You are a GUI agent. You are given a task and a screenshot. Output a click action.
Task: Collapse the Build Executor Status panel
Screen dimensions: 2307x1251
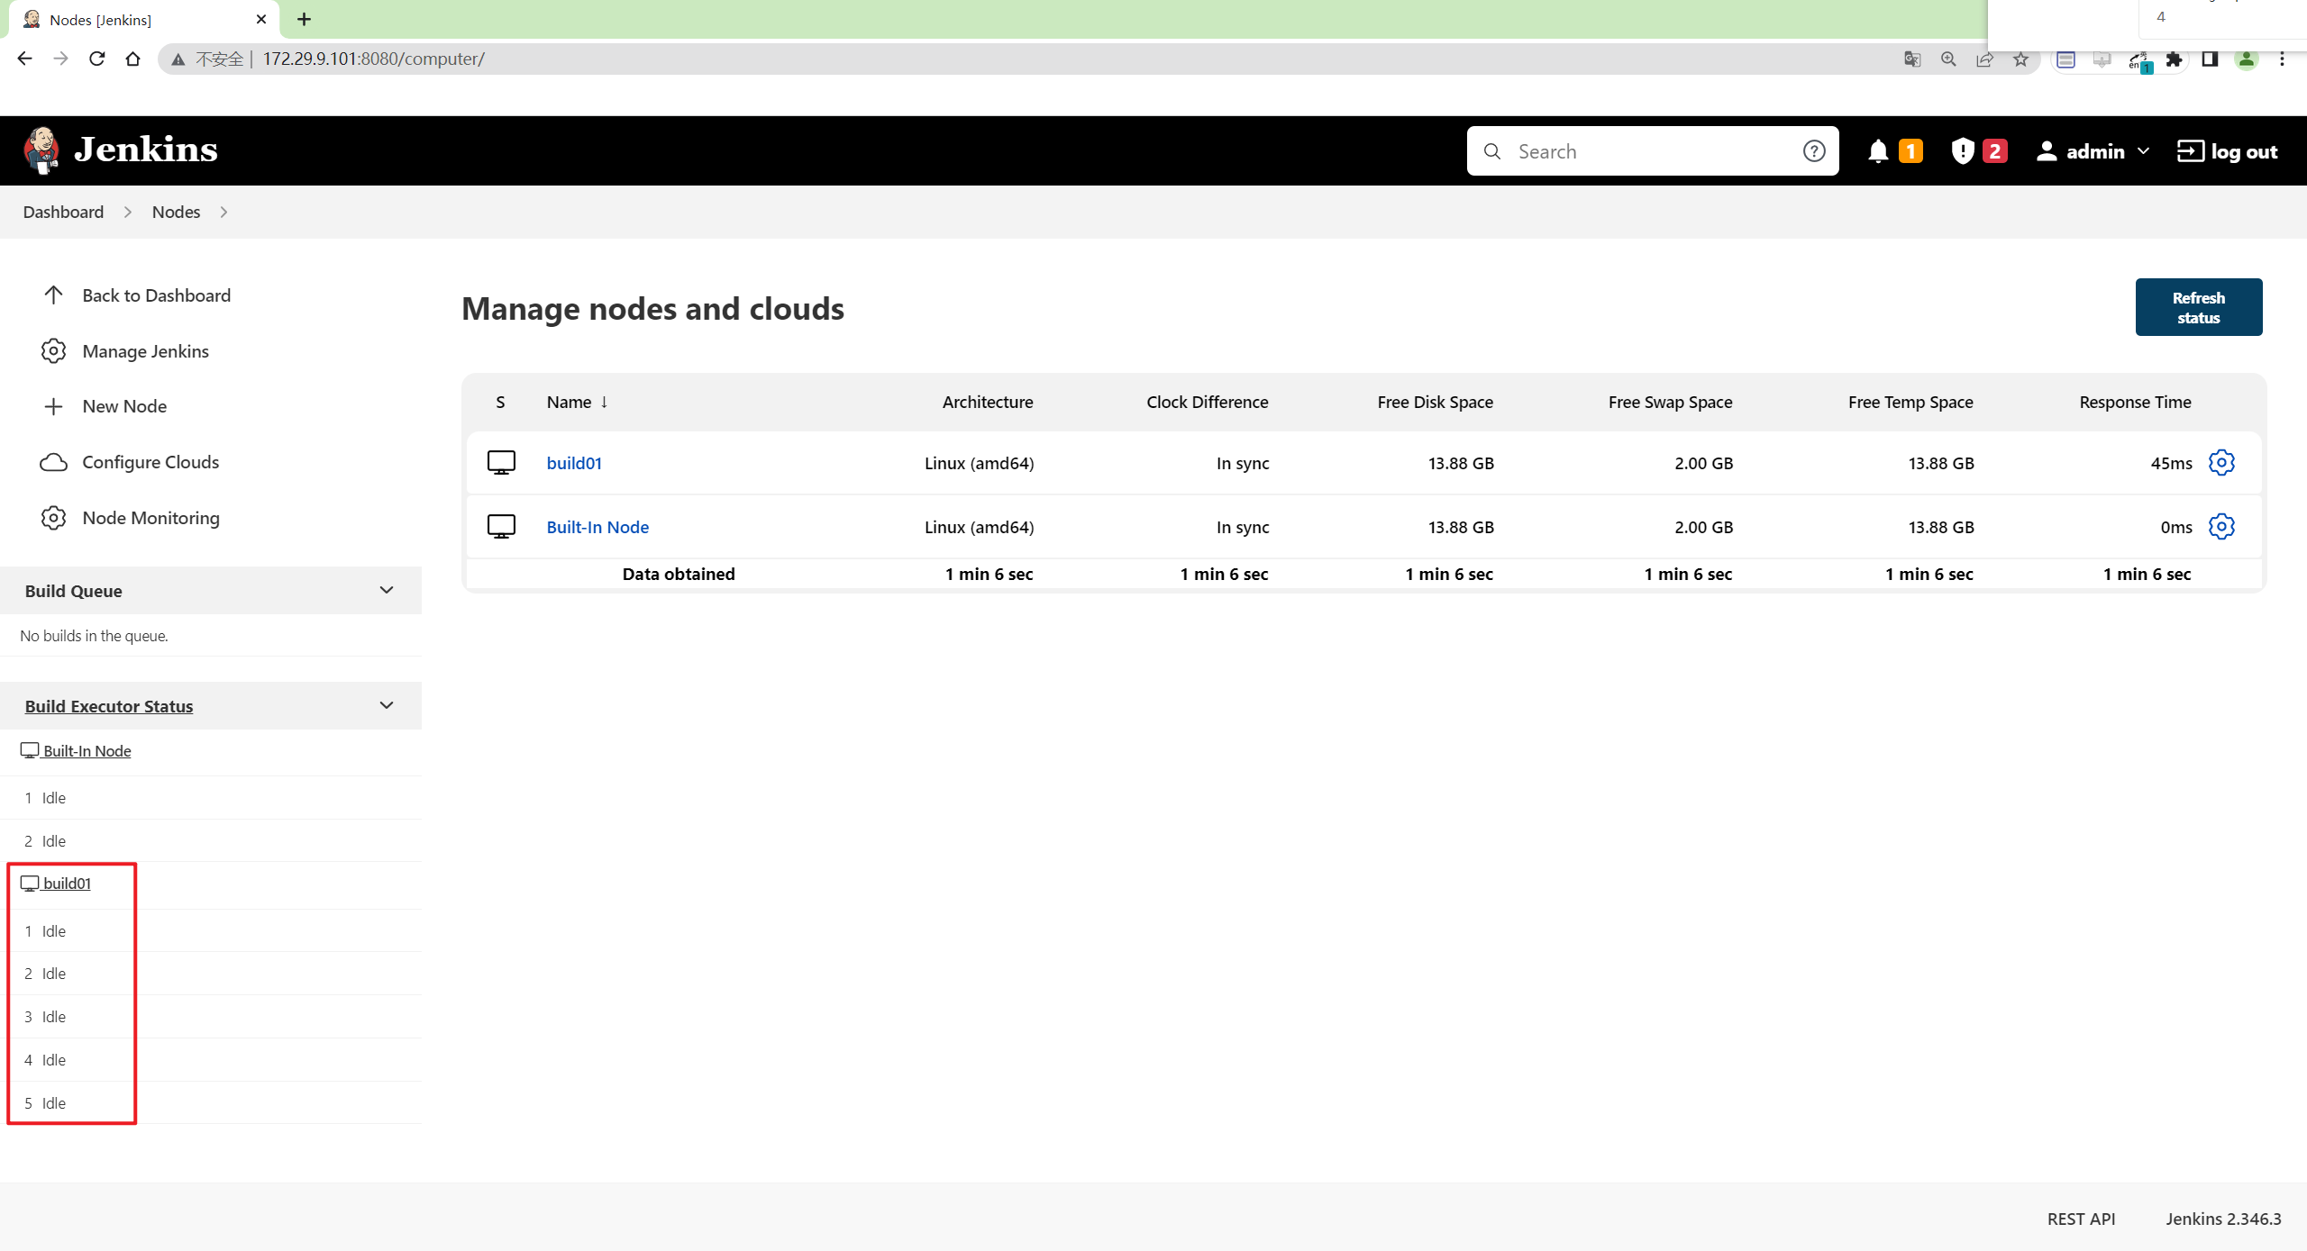[387, 705]
